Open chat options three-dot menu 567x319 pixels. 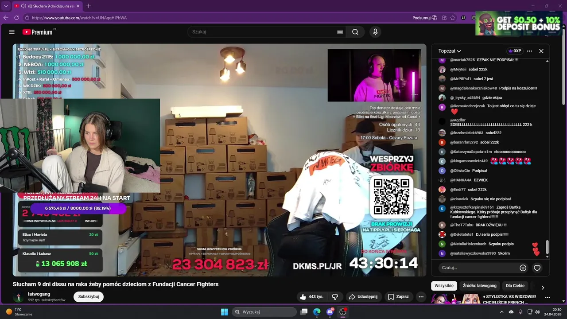pyautogui.click(x=529, y=51)
